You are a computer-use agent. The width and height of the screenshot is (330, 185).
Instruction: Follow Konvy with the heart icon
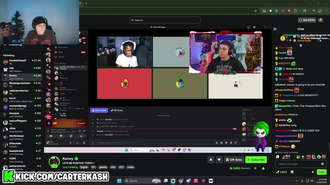click(219, 160)
